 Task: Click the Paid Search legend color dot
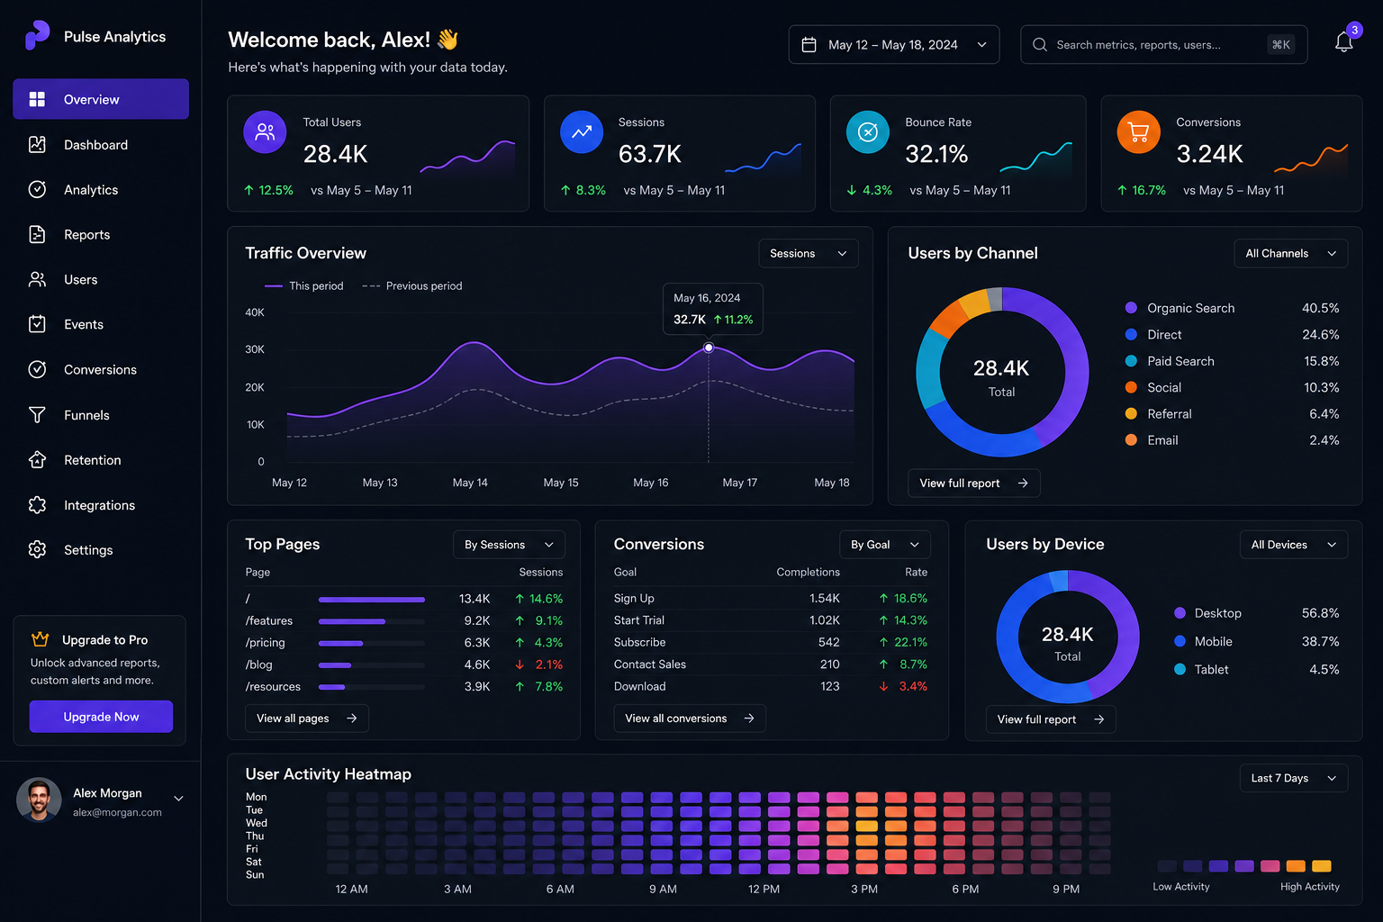pos(1131,361)
